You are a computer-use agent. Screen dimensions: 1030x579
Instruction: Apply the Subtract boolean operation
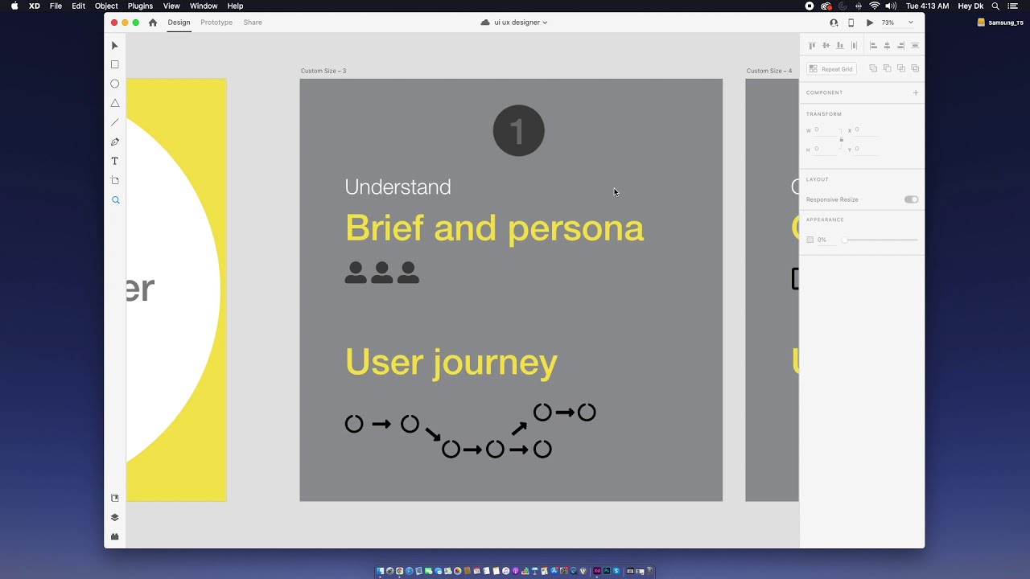click(x=887, y=68)
